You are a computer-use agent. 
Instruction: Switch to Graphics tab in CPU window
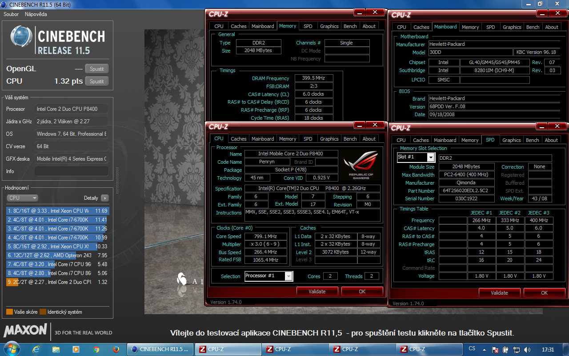point(329,139)
